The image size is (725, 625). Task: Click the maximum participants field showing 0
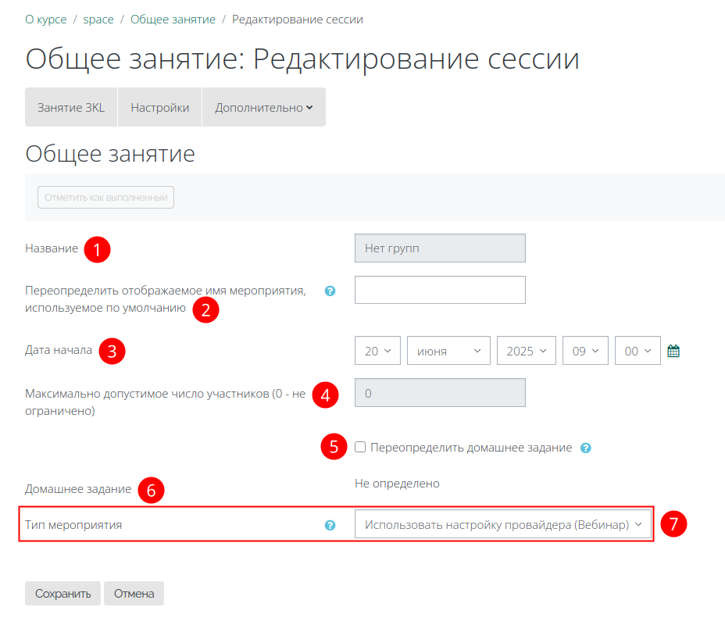[x=440, y=393]
